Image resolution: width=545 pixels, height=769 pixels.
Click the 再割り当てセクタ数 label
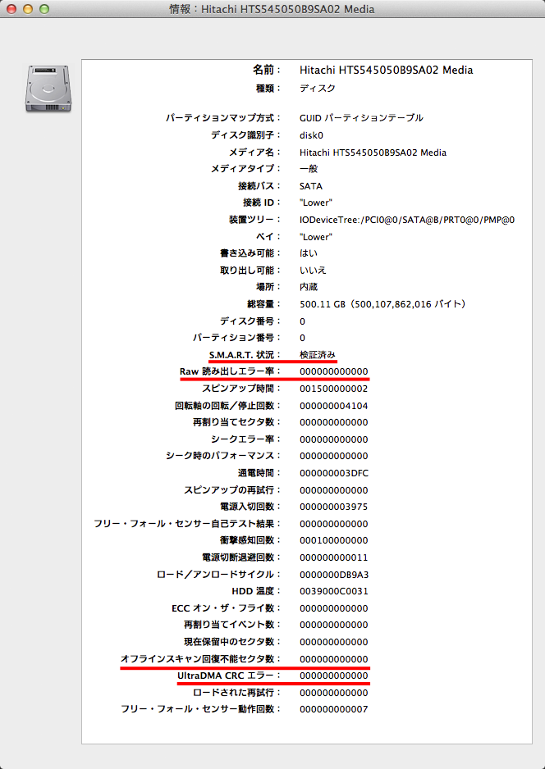[x=236, y=422]
